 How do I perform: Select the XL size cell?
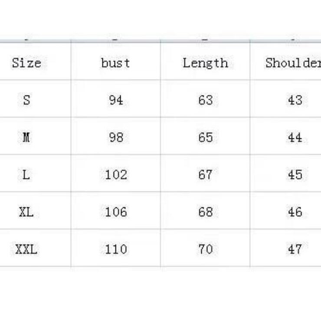pyautogui.click(x=26, y=212)
